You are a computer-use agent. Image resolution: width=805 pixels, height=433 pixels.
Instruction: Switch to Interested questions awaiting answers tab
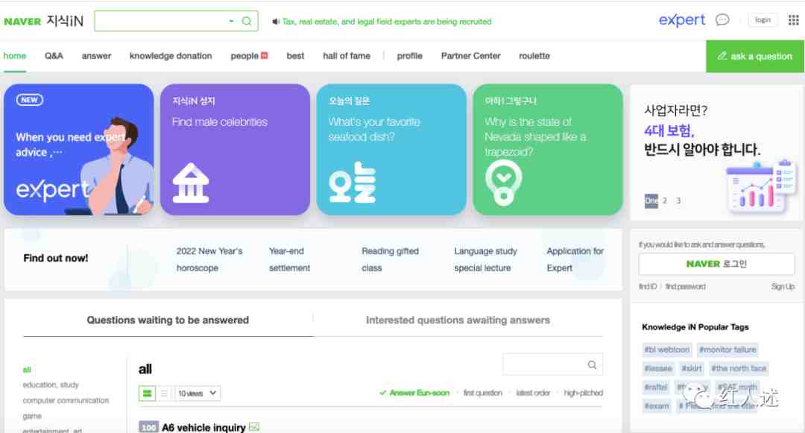pyautogui.click(x=458, y=320)
